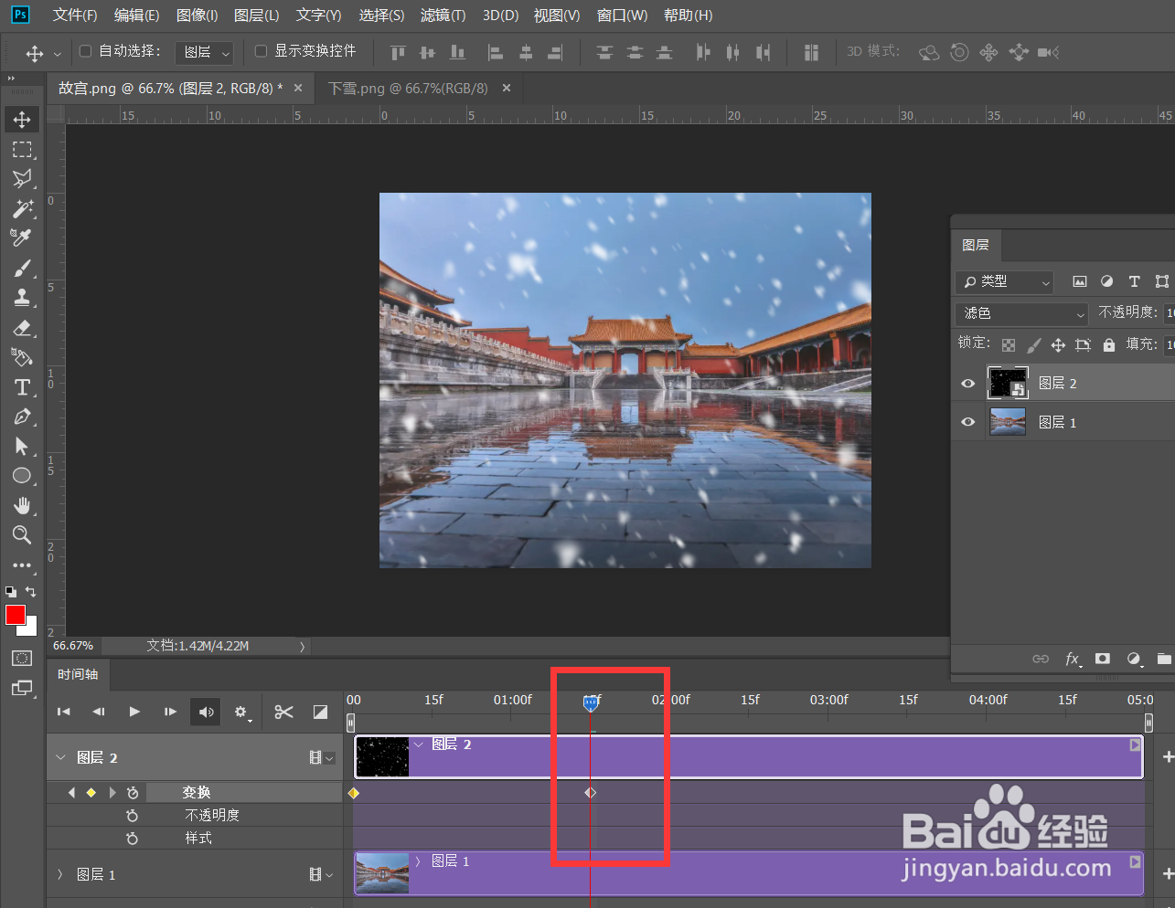
Task: Collapse the 图层 2 track in timeline
Action: pyautogui.click(x=59, y=757)
